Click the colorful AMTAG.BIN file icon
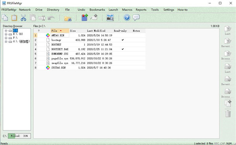The width and height of the screenshot is (236, 145). 48,35
